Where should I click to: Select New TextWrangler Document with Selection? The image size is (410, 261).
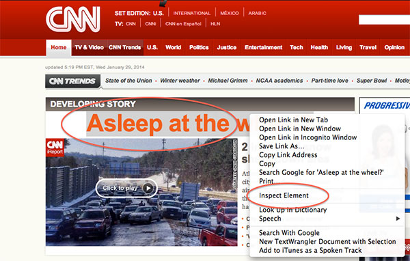point(327,241)
